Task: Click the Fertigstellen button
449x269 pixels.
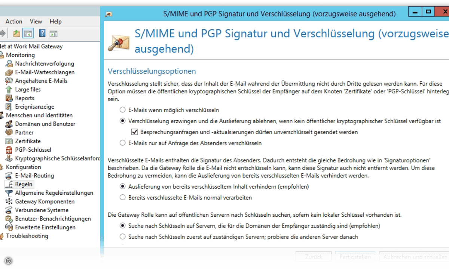Action: [x=355, y=257]
